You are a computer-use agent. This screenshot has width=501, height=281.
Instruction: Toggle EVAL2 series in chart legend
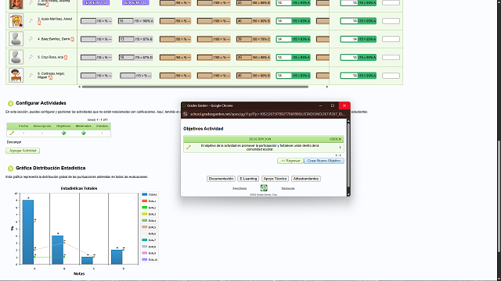(150, 208)
